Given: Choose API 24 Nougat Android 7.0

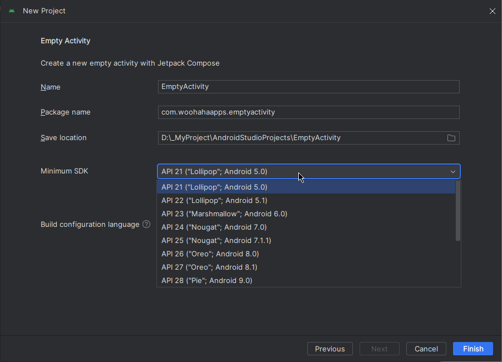Looking at the screenshot, I should (306, 227).
